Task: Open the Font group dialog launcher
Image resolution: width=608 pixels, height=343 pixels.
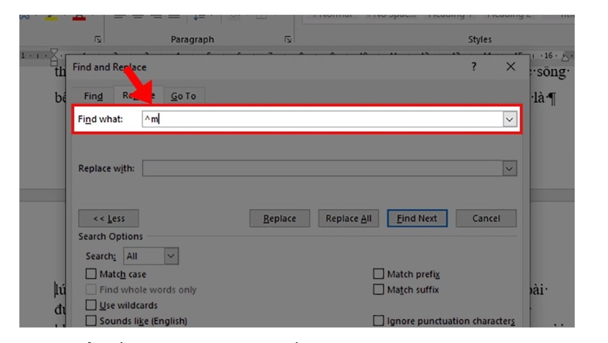Action: pos(97,39)
